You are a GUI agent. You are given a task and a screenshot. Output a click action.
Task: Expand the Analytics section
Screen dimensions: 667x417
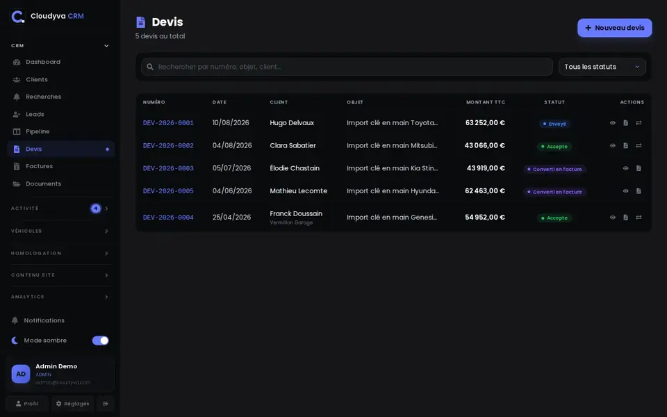(x=60, y=297)
